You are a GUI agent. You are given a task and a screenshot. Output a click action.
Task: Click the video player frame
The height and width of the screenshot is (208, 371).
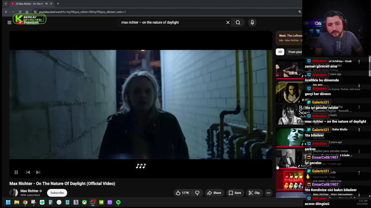tap(141, 104)
